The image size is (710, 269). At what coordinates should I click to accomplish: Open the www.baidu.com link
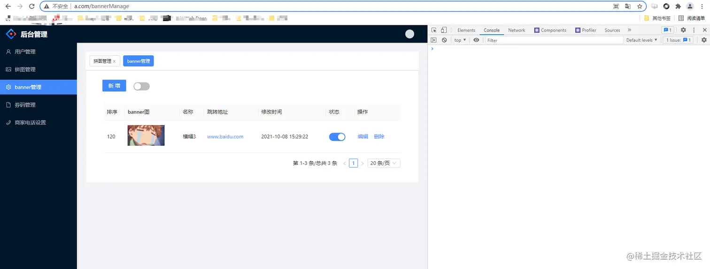pyautogui.click(x=225, y=137)
